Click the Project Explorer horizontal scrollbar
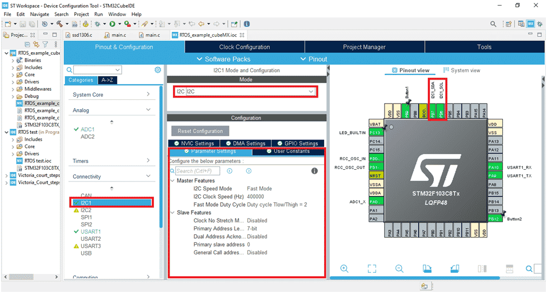547x293 pixels. pyautogui.click(x=21, y=277)
